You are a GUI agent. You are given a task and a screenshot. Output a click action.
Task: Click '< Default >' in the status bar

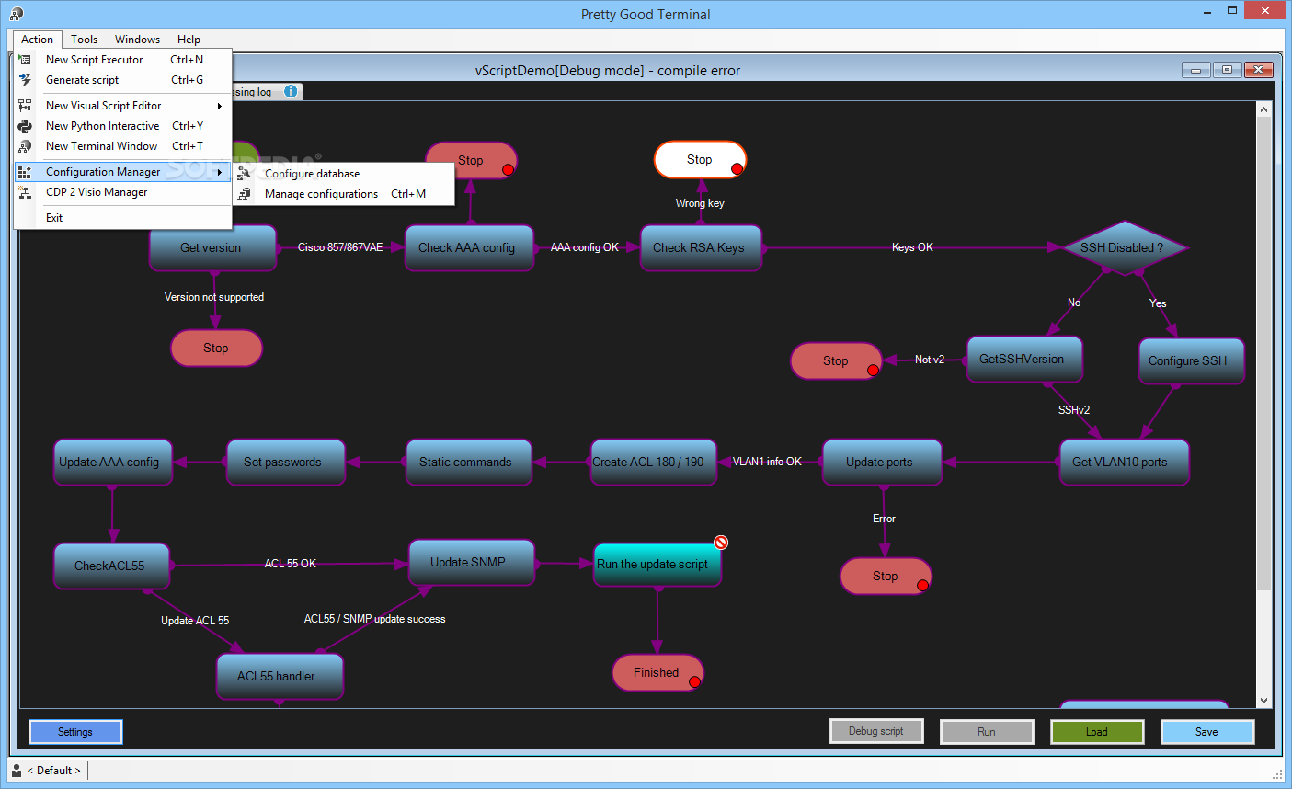click(x=53, y=771)
